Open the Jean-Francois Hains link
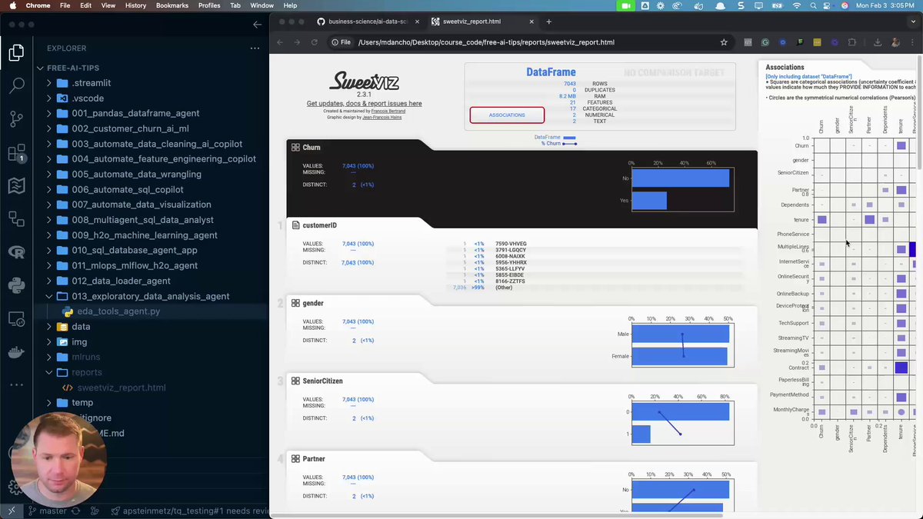This screenshot has width=923, height=519. 382,117
